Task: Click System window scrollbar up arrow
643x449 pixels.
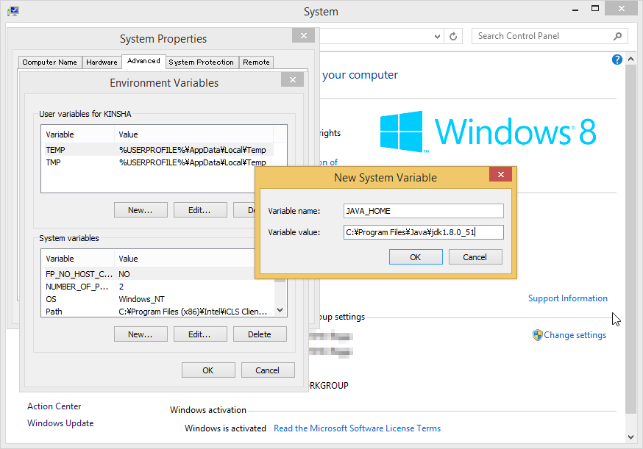Action: (x=631, y=60)
